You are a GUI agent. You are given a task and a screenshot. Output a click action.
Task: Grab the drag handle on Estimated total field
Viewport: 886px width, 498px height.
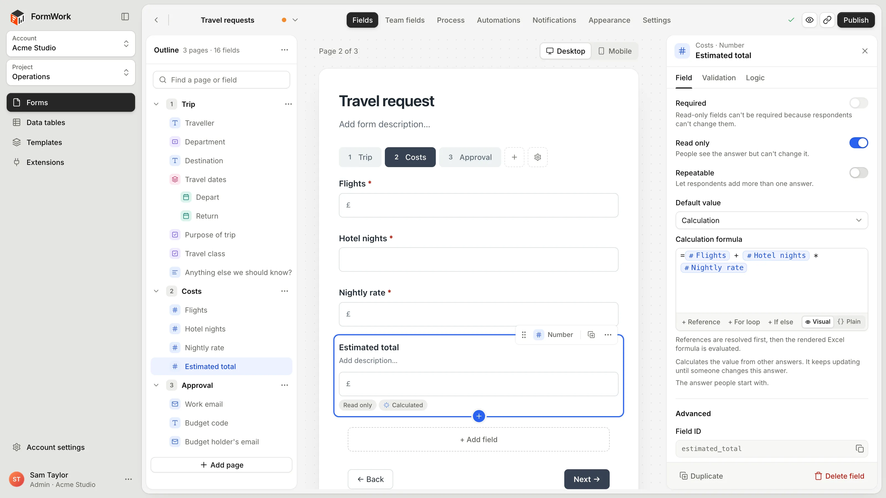tap(524, 334)
